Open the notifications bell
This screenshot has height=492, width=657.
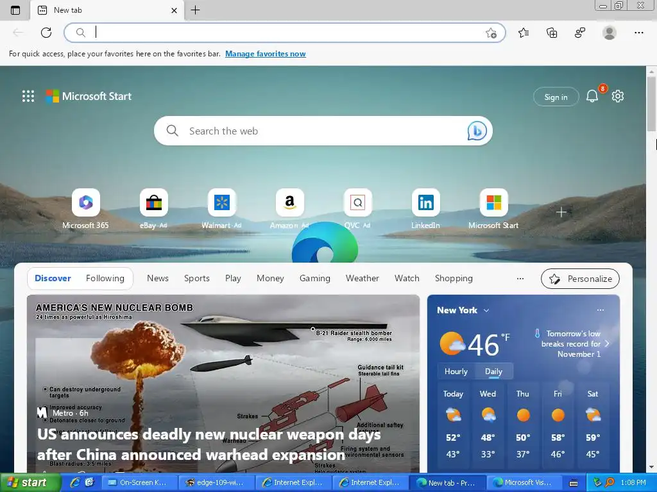tap(592, 96)
